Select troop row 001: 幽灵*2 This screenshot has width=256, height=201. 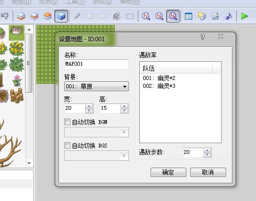tap(180, 78)
